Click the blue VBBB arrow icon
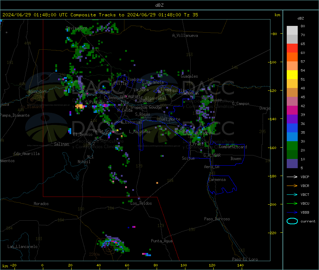319x270 pixels. pos(292,212)
